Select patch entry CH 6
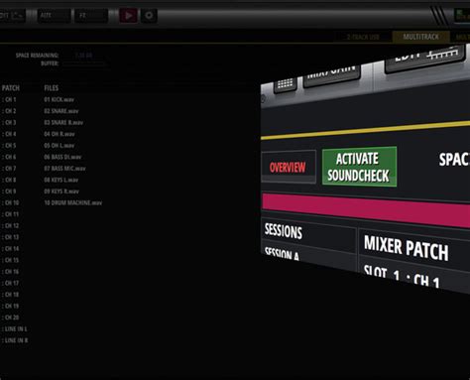The height and width of the screenshot is (380, 470). tap(9, 157)
